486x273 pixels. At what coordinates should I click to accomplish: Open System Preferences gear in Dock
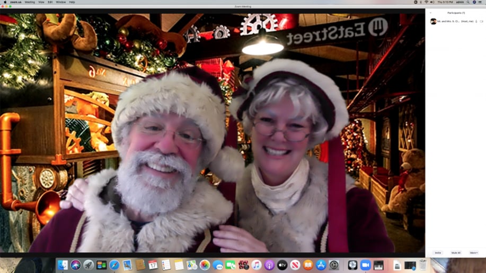coord(334,265)
